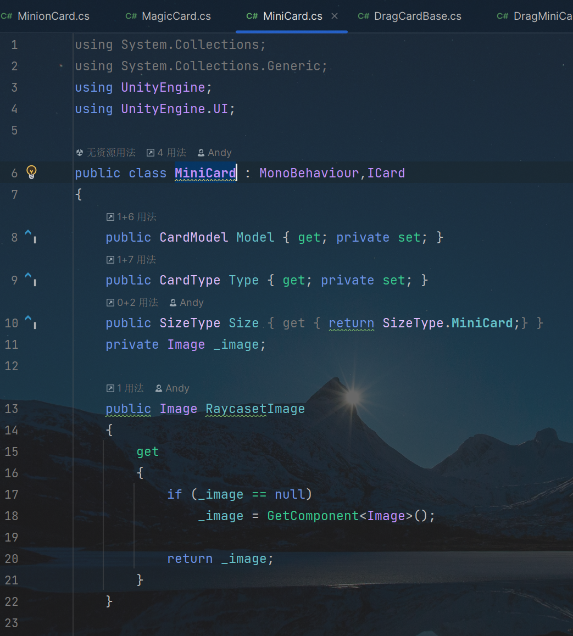Image resolution: width=573 pixels, height=636 pixels.
Task: Click implements-interface gutter icon on line 9
Action: pos(30,279)
